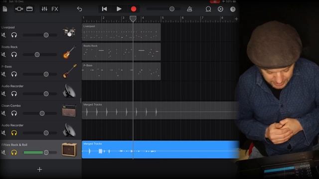The height and width of the screenshot is (179, 319).
Task: Select the Roots Rock electric guitar icon
Action: click(69, 52)
